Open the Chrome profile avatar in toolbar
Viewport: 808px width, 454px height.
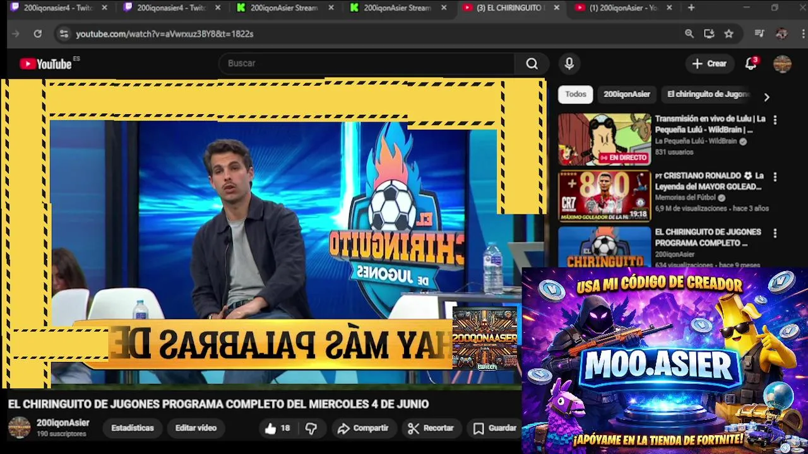(781, 34)
